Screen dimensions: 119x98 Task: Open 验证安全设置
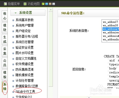click(24, 48)
